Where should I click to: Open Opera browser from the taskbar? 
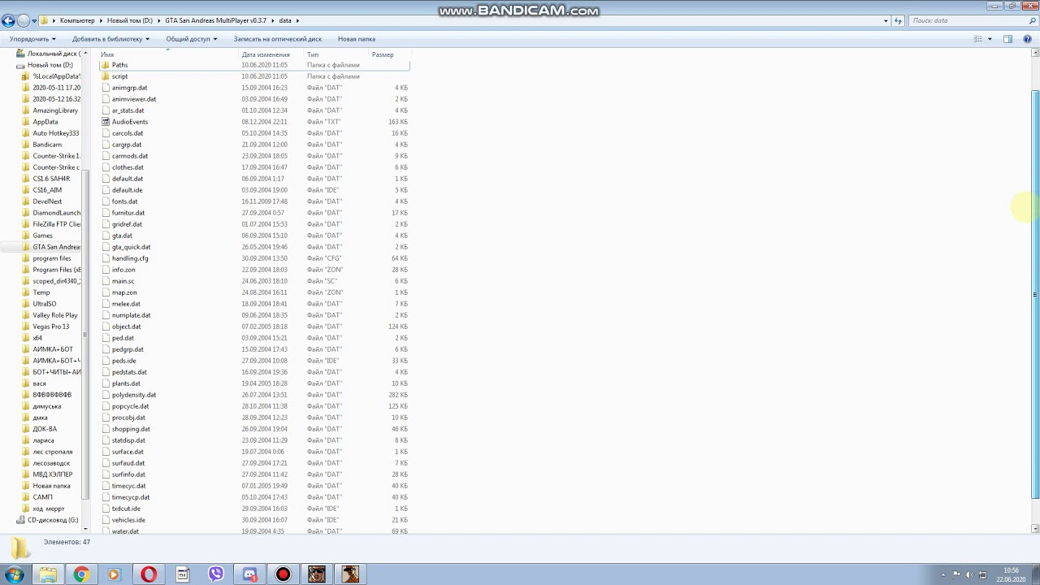[x=149, y=574]
